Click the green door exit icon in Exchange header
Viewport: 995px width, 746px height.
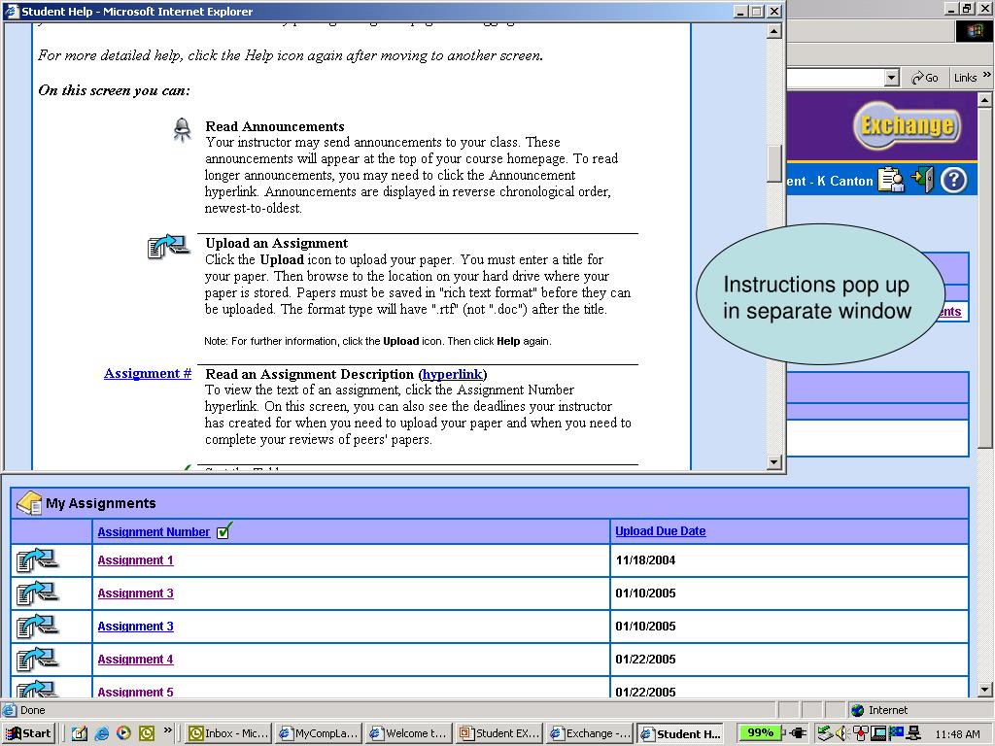pos(922,180)
